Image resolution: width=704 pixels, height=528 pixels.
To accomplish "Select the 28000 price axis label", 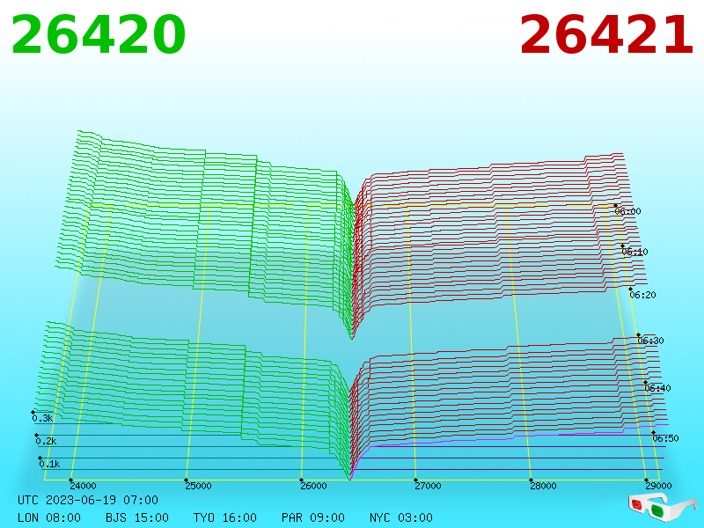I will (543, 486).
